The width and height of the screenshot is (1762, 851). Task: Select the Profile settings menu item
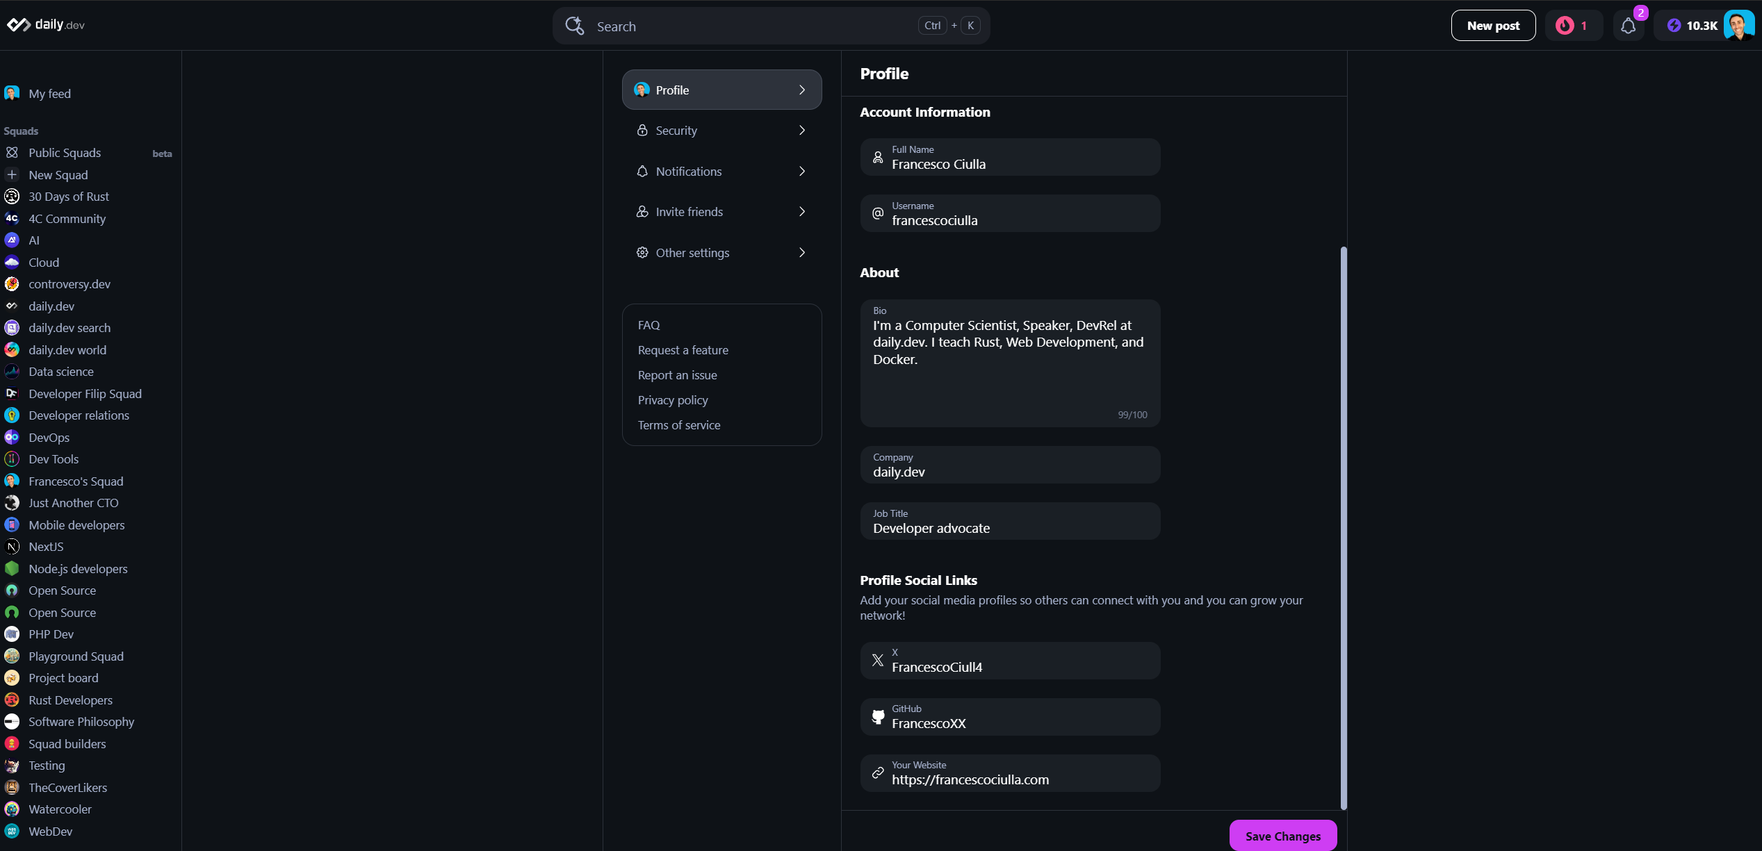721,90
